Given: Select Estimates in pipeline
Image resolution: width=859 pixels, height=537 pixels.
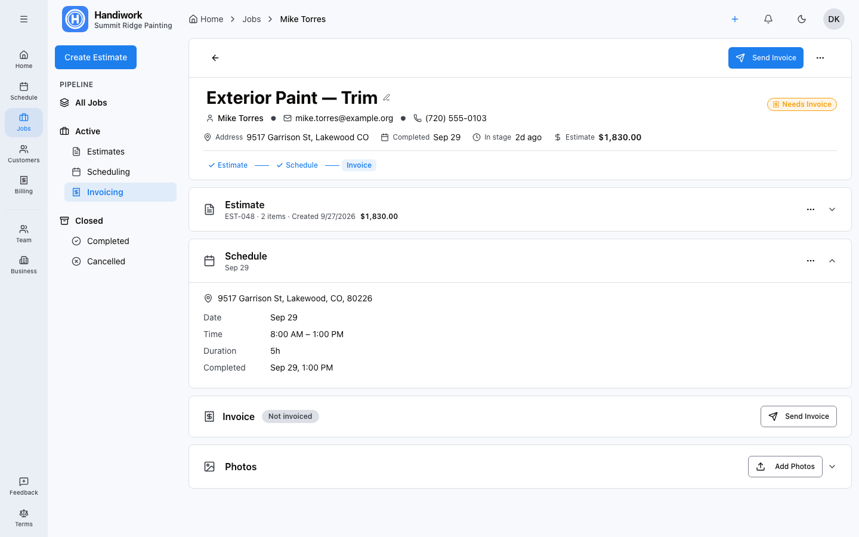Looking at the screenshot, I should click(x=120, y=152).
